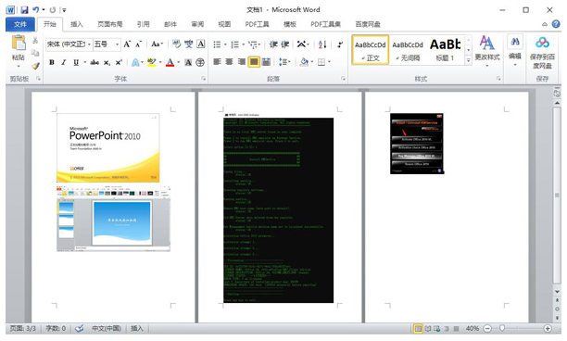Viewport: 567px width, 341px height.
Task: Shrink font size with the smaller A icon
Action: [x=138, y=44]
